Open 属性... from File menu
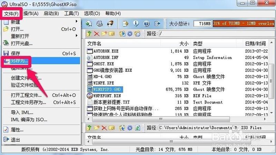The image size is (276, 155). point(41,130)
